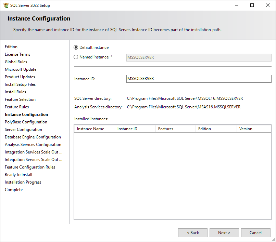The height and width of the screenshot is (242, 276).
Task: Select the Named instance radio button
Action: [x=76, y=57]
